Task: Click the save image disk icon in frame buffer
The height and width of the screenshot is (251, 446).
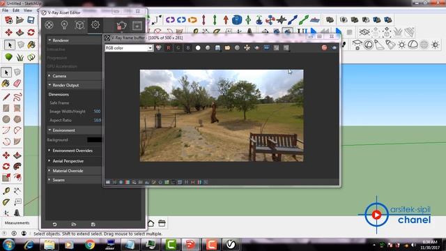Action: (x=217, y=48)
